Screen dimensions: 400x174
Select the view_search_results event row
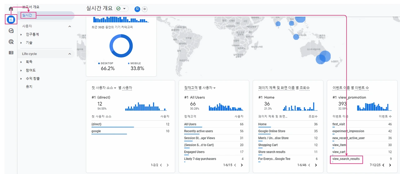coord(362,159)
